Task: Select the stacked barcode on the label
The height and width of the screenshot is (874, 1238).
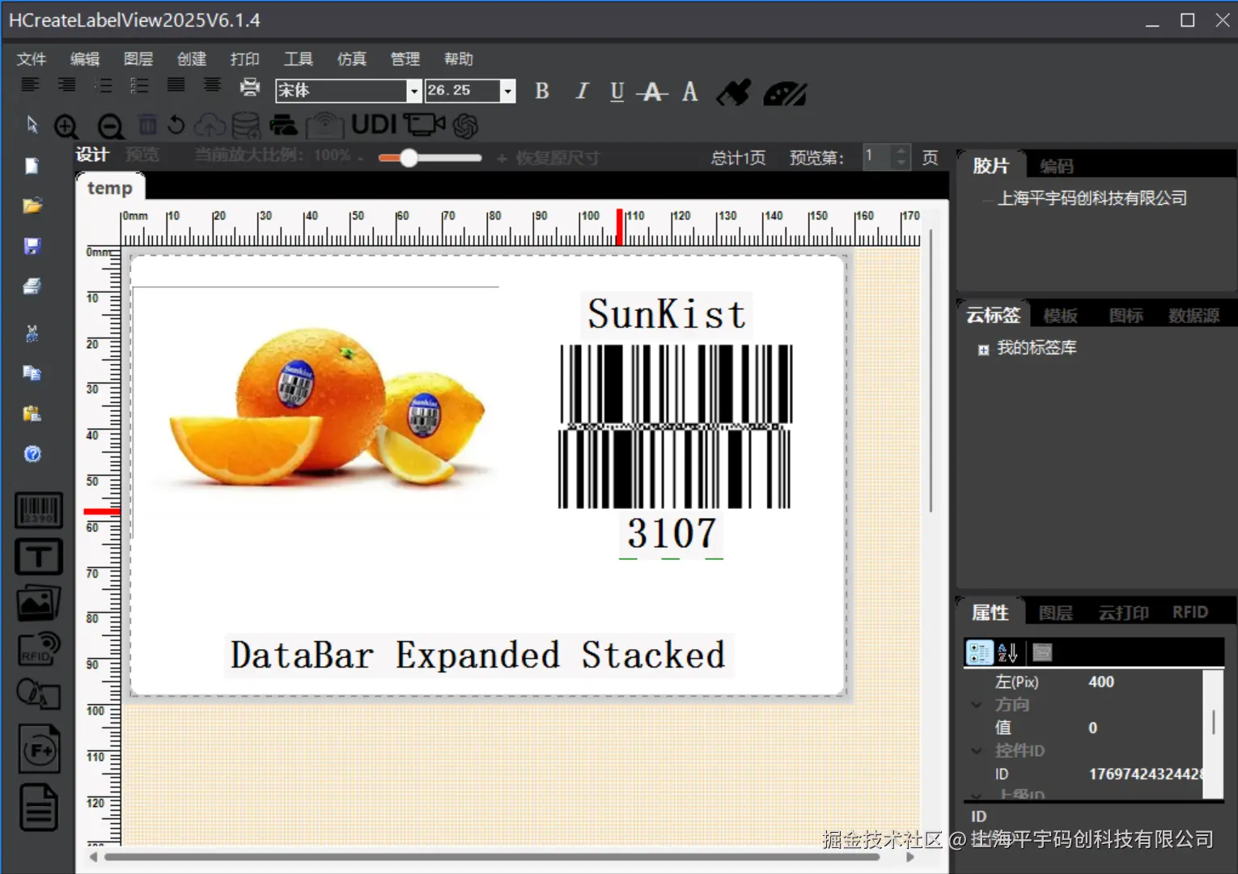Action: (675, 426)
